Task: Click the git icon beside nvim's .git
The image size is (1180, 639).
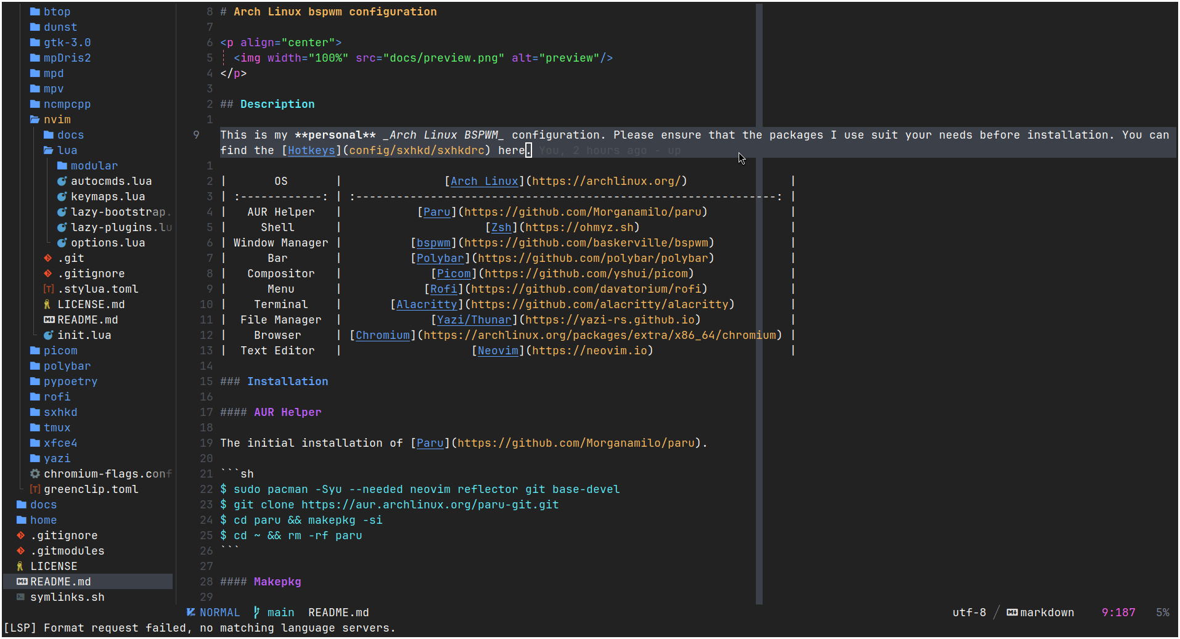Action: click(x=48, y=258)
